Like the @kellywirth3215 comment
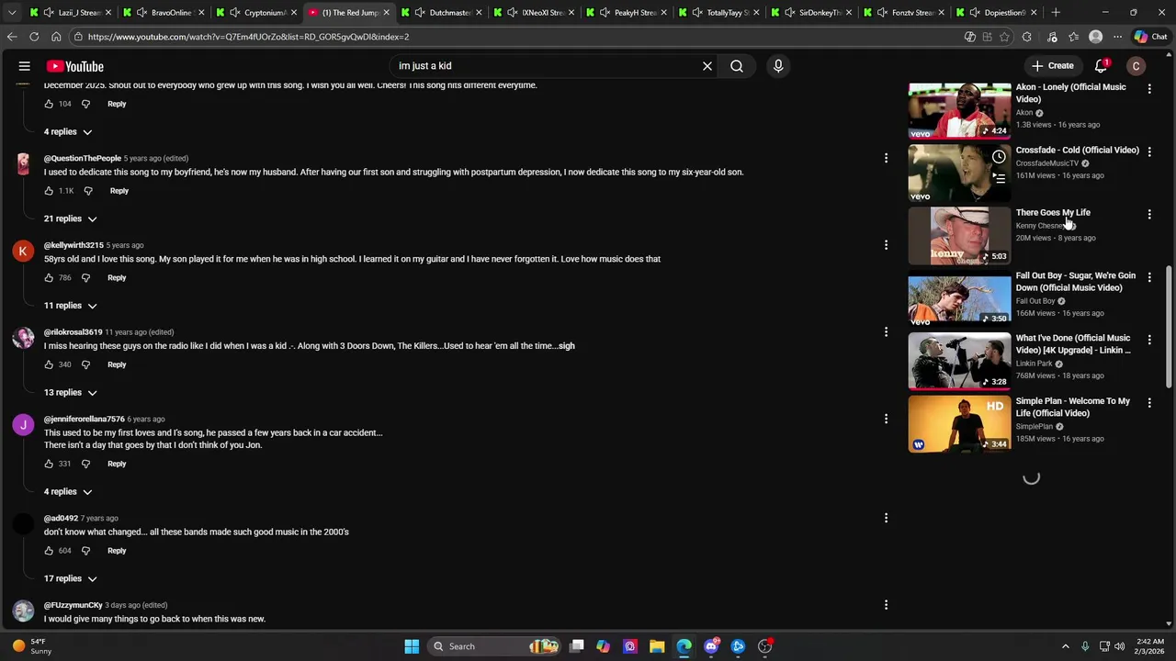1176x661 pixels. pos(49,277)
